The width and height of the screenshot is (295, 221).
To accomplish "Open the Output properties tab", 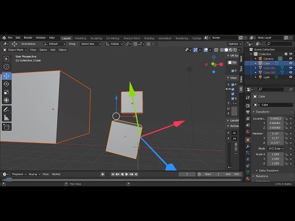I will click(x=248, y=112).
